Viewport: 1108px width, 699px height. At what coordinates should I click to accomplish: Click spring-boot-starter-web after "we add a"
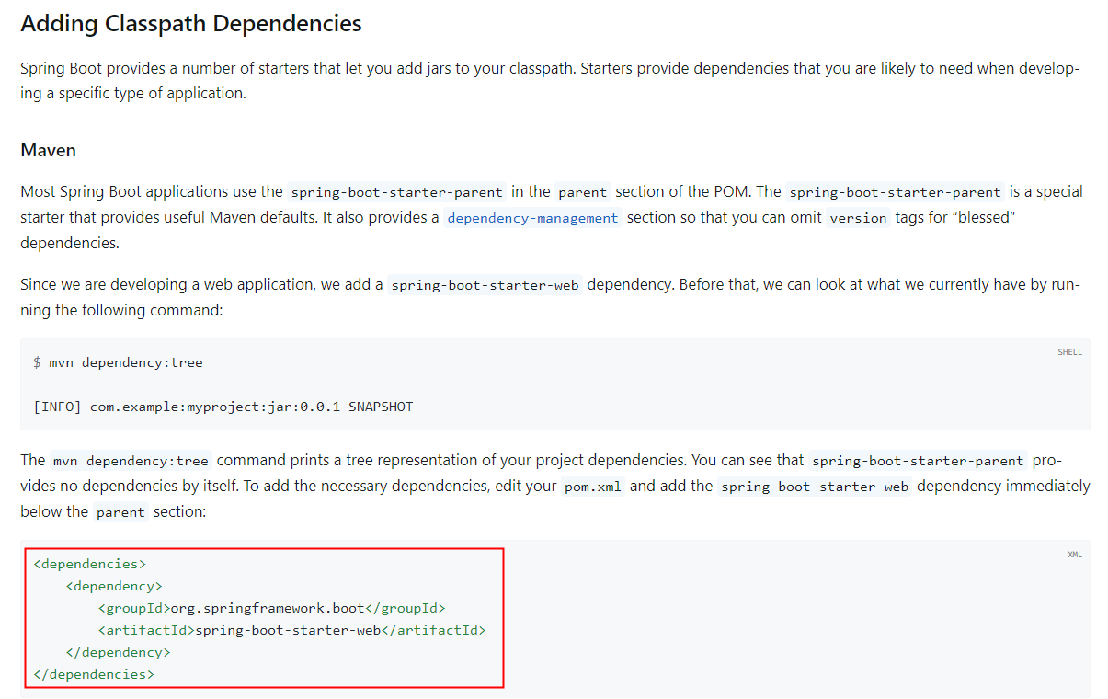tap(485, 285)
